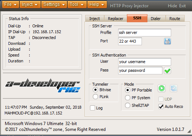
Task: Switch to the Replacer tab
Action: [x=116, y=19]
